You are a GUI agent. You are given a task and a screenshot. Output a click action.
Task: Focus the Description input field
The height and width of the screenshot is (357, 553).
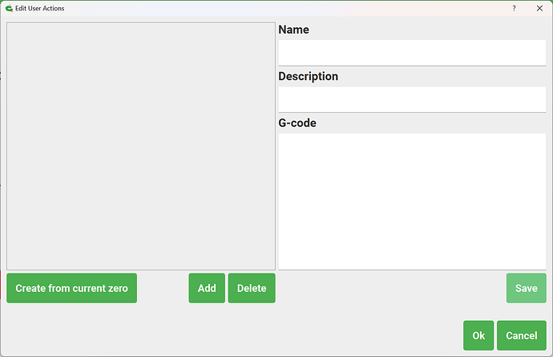(411, 99)
